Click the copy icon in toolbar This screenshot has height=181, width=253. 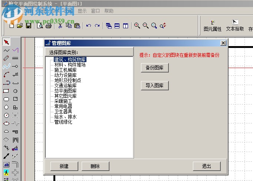click(69, 26)
